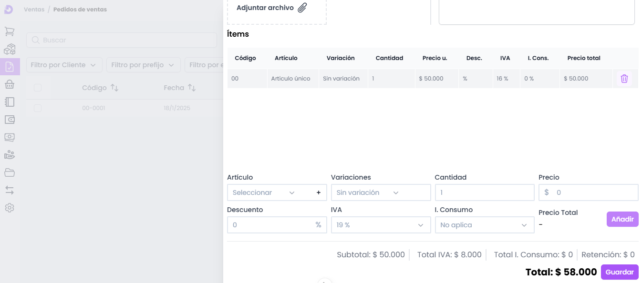The height and width of the screenshot is (283, 642).
Task: Click the transfer arrows sidebar icon
Action: point(10,190)
